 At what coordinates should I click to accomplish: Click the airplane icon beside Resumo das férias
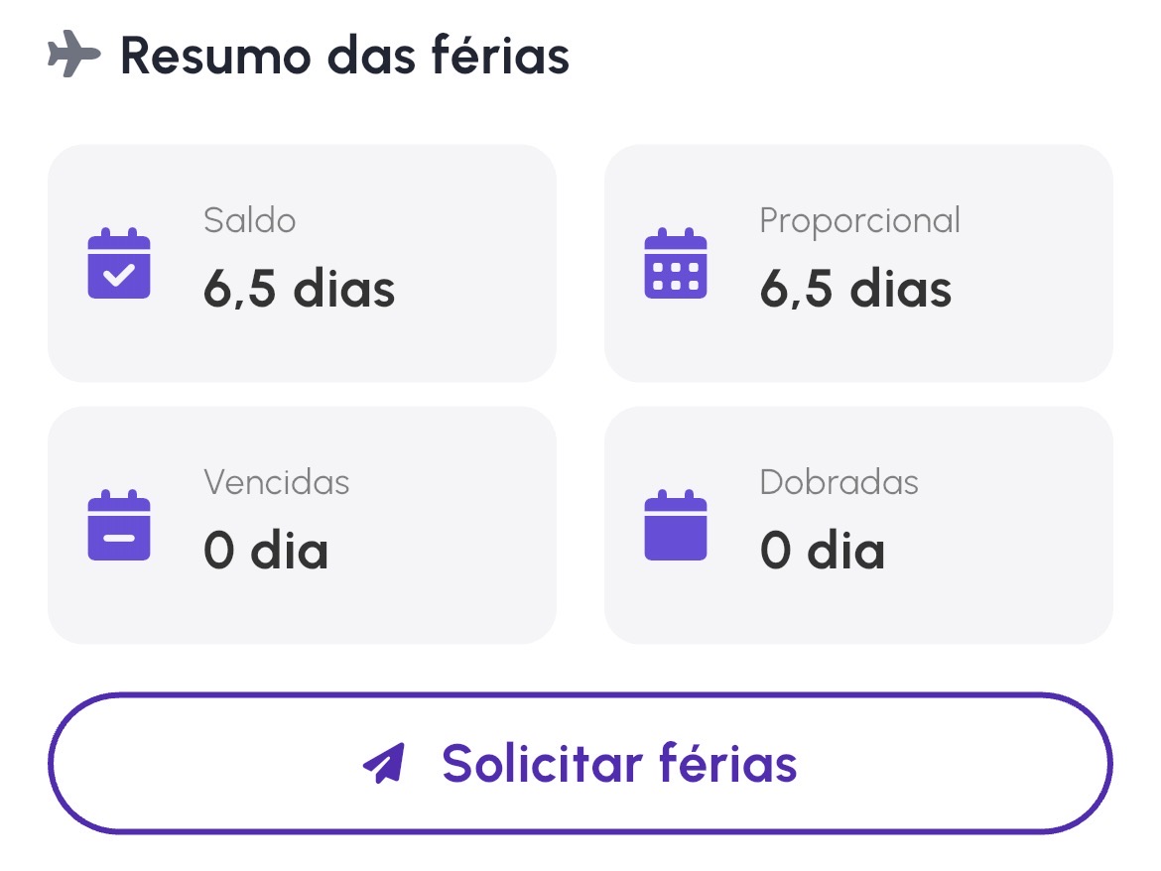coord(74,55)
